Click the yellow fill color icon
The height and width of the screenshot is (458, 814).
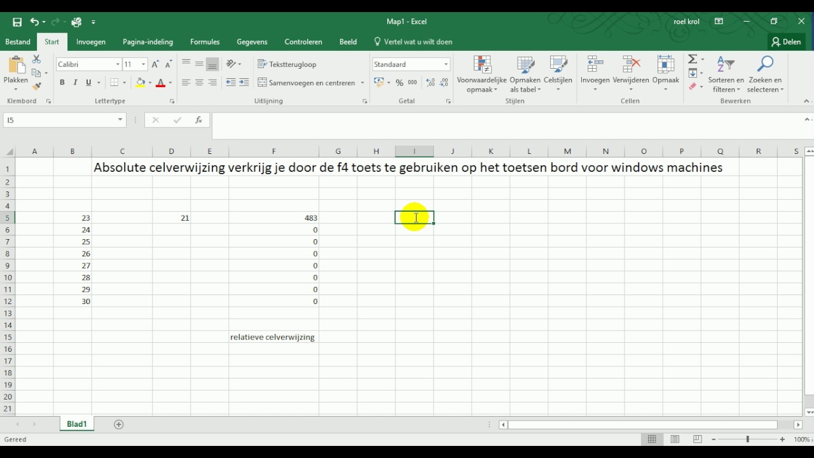141,83
